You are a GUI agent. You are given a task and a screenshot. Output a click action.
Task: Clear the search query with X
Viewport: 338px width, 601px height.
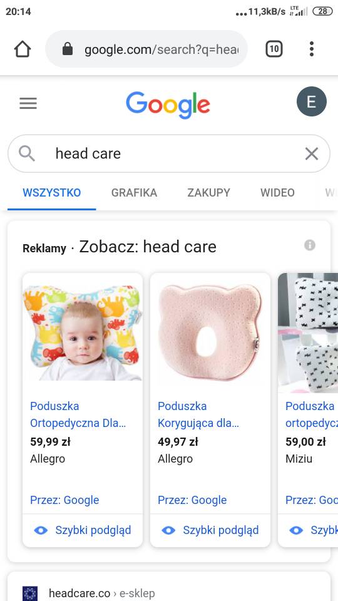[x=312, y=154]
